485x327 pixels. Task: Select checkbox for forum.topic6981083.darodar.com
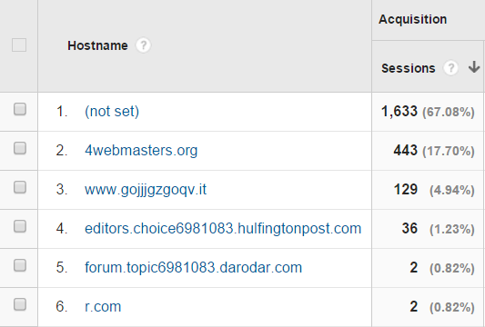20,265
